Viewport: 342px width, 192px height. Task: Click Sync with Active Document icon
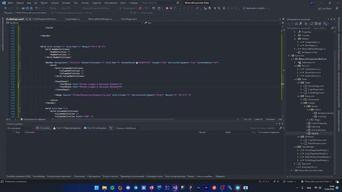(312, 23)
